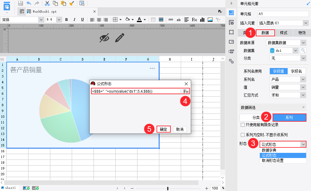
Task: Switch to the 样式 tab
Action: [283, 33]
